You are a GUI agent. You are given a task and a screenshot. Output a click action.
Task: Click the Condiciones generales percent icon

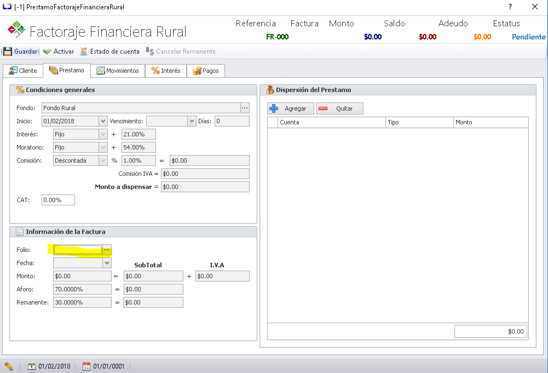[20, 90]
